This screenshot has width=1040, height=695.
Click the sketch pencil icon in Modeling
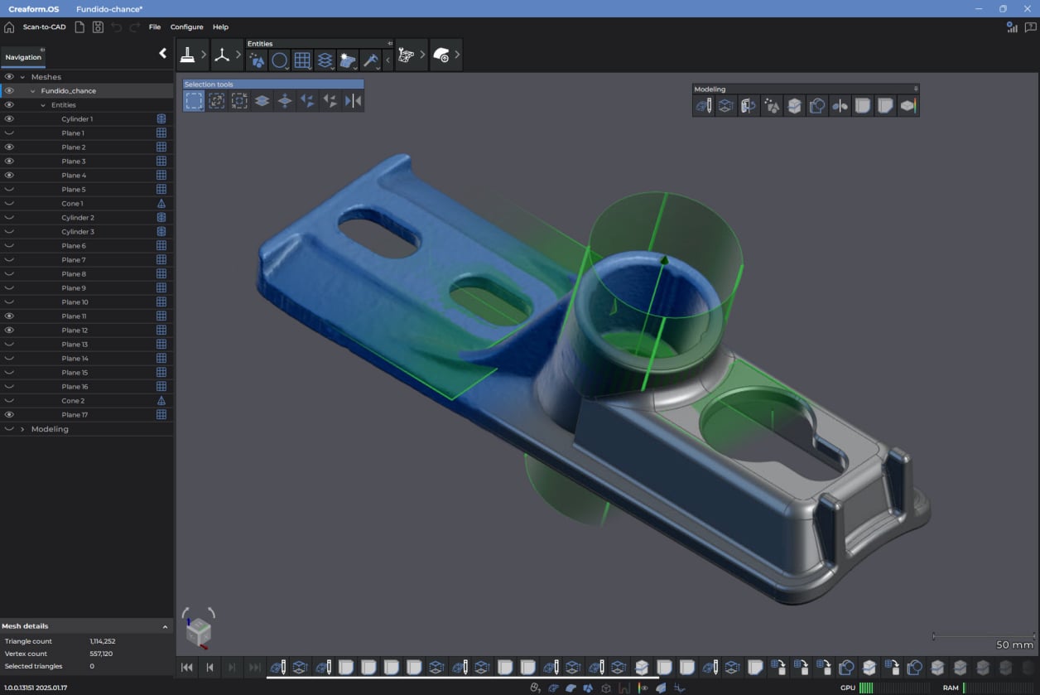[x=703, y=106]
